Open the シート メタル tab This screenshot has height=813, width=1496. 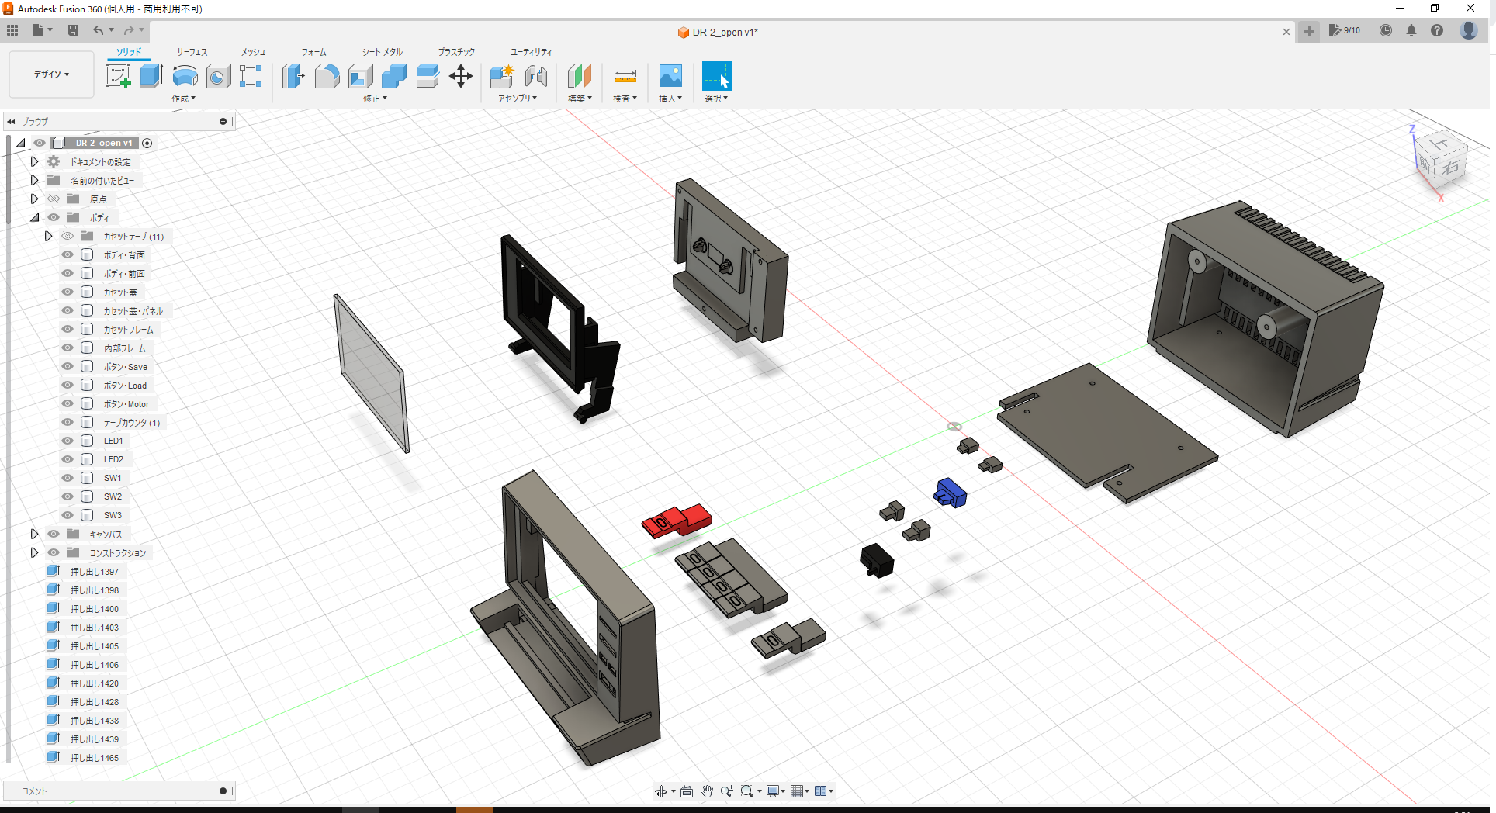pyautogui.click(x=381, y=51)
